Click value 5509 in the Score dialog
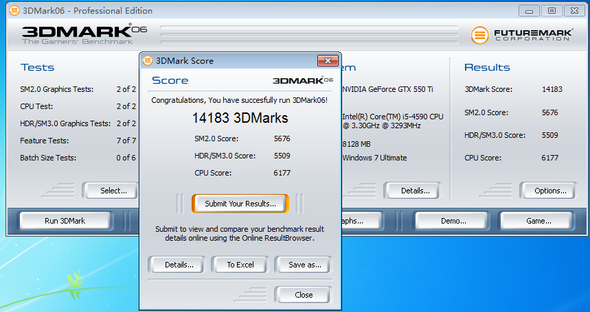 coord(282,156)
